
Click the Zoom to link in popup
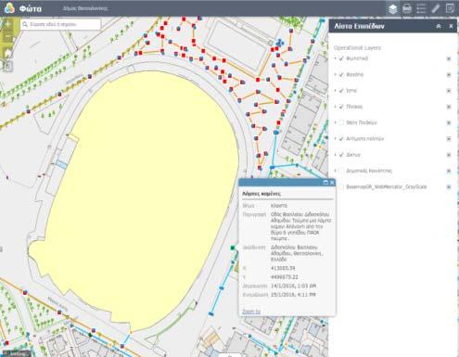coord(251,312)
